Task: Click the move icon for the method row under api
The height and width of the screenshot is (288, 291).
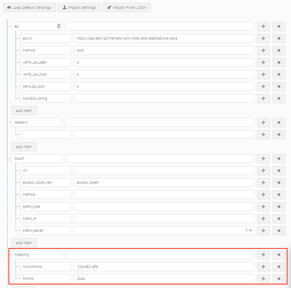Action: coord(263,51)
